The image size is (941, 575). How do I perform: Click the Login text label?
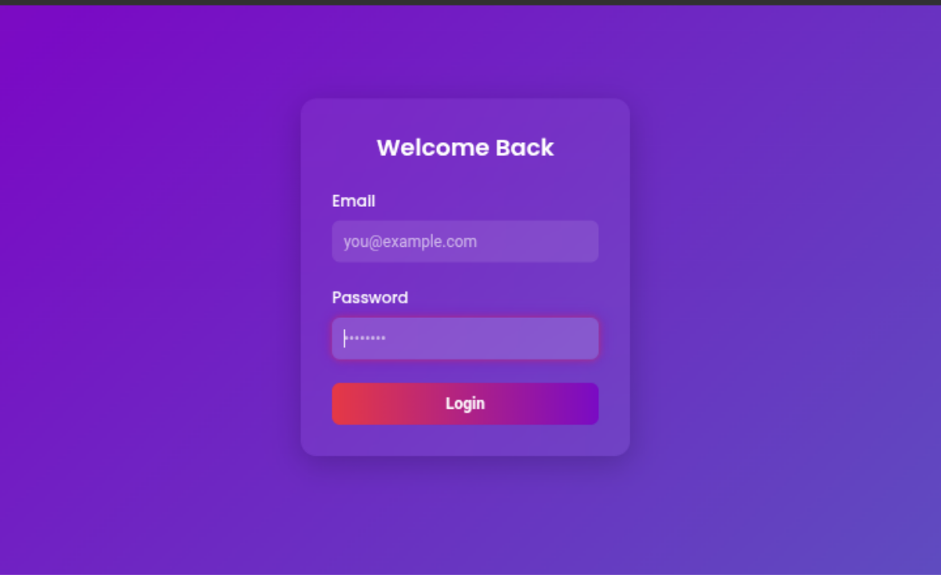point(465,403)
